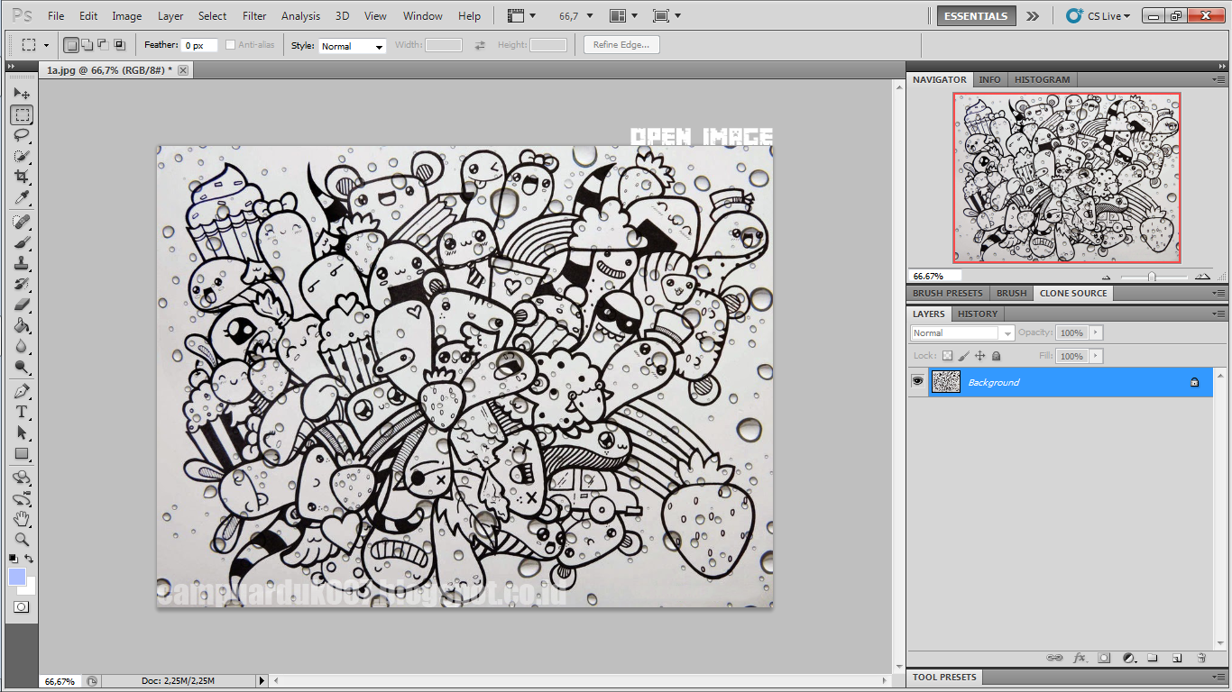Select the Path Selection tool
The height and width of the screenshot is (692, 1232).
22,432
